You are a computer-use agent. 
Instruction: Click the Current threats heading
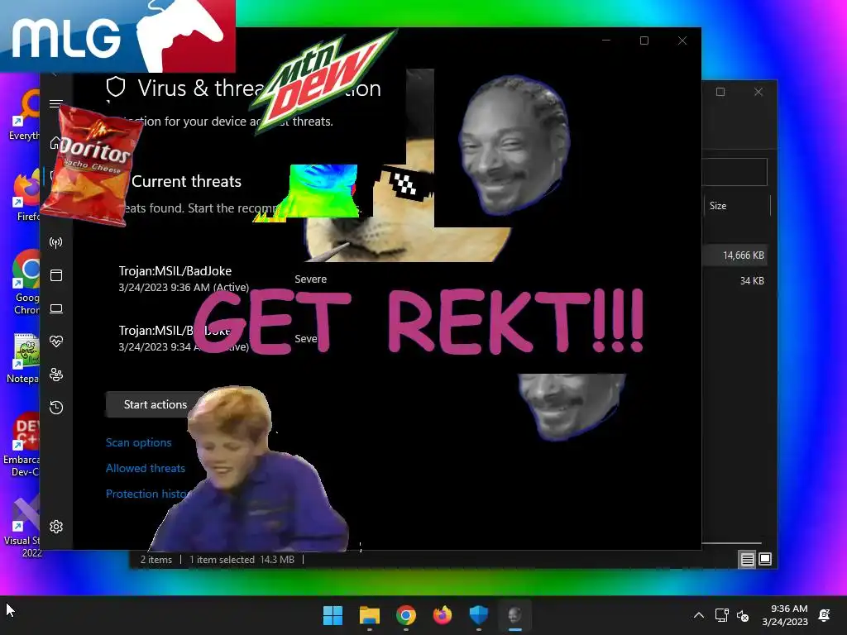(x=186, y=181)
